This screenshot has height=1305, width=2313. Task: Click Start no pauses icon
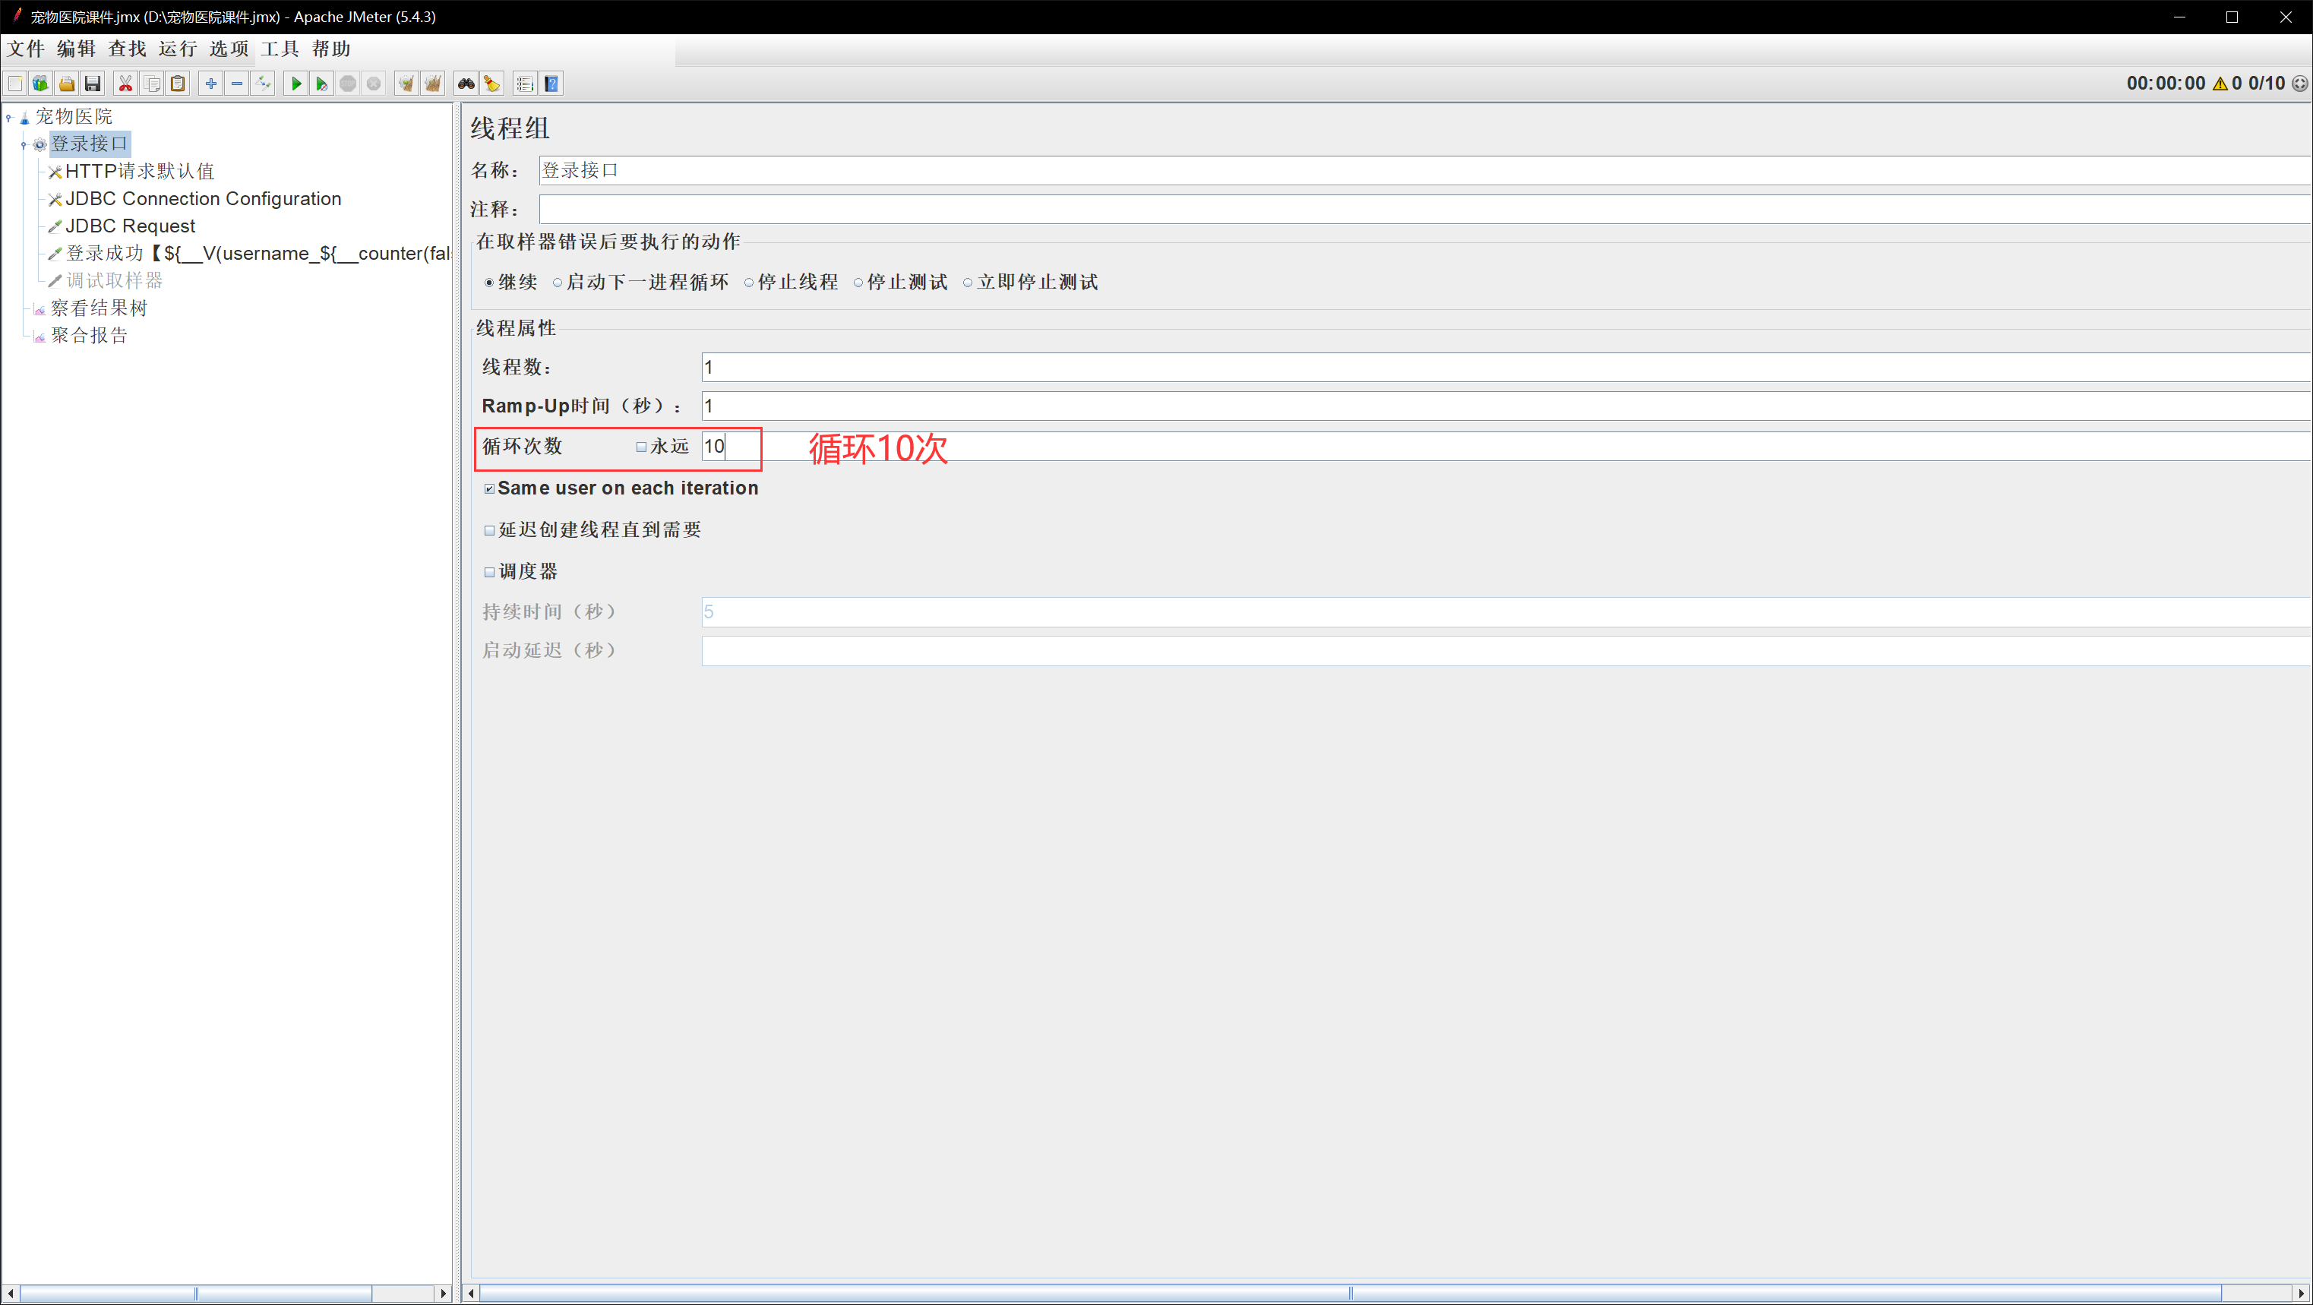(321, 84)
